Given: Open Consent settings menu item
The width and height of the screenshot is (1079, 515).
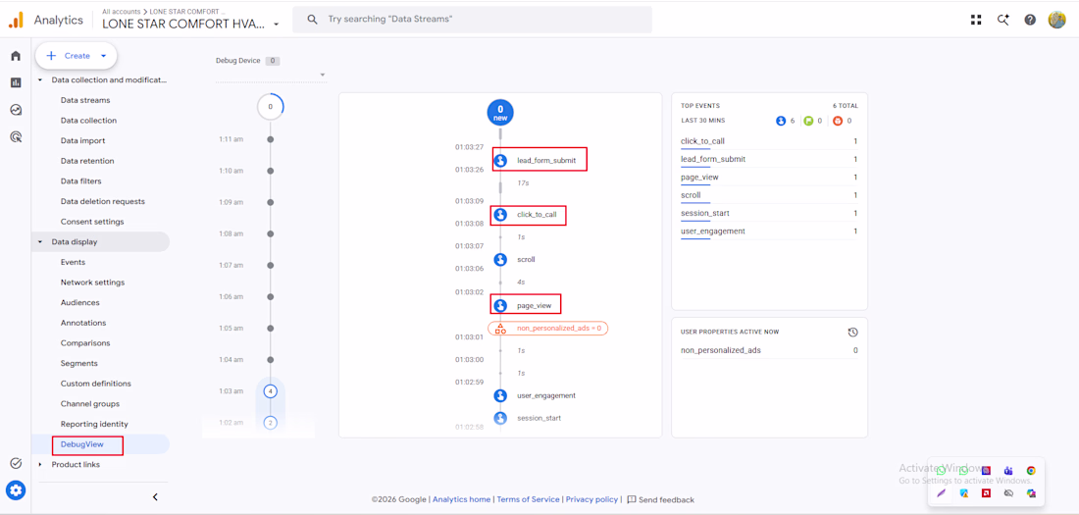Looking at the screenshot, I should tap(92, 222).
